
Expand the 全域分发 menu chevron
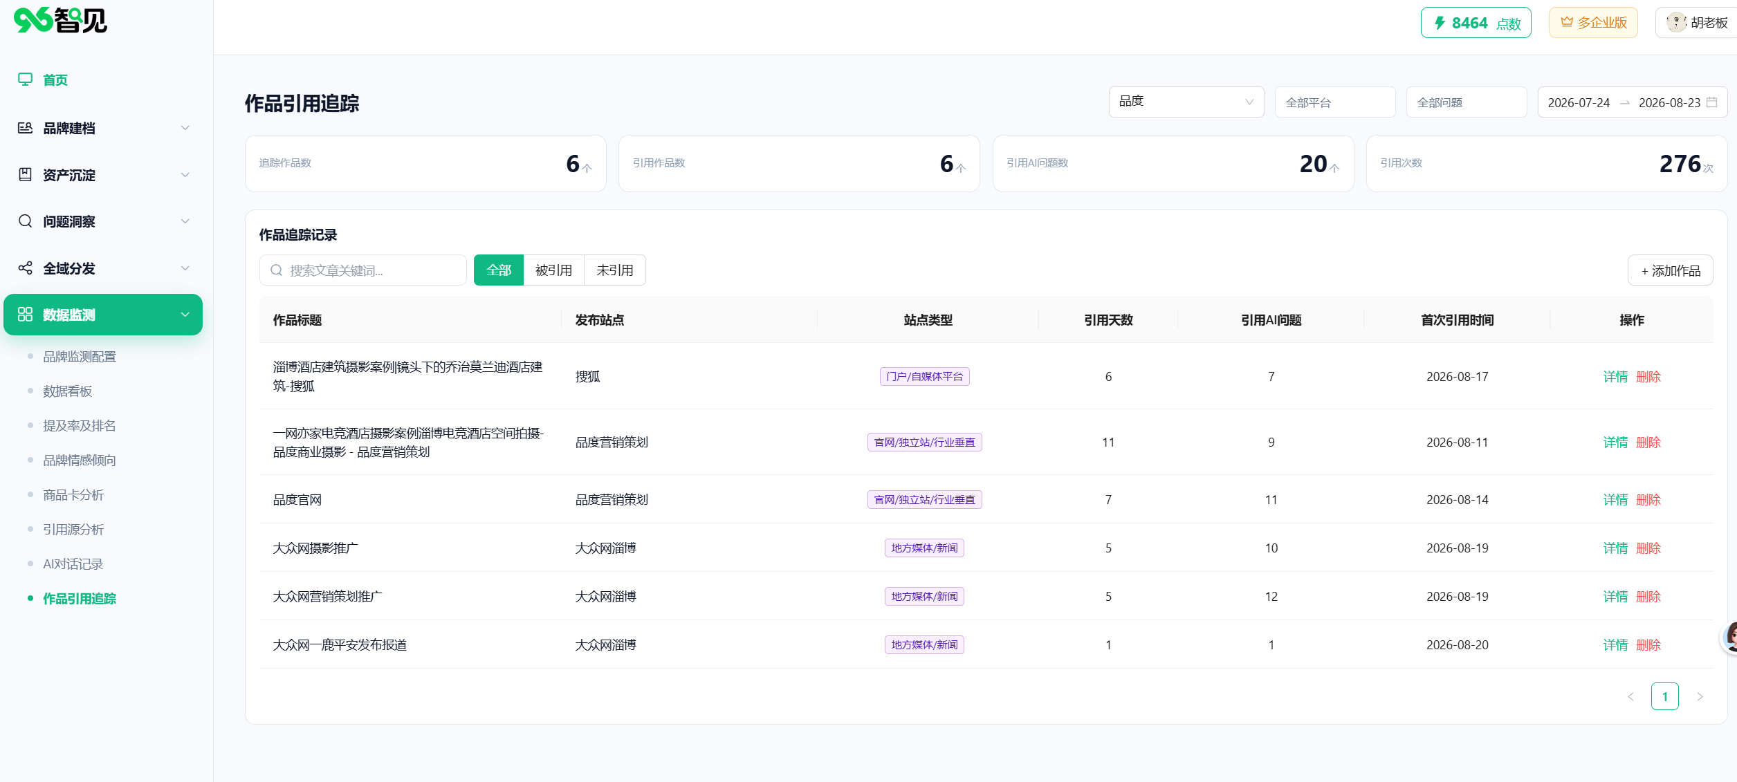[x=185, y=268]
